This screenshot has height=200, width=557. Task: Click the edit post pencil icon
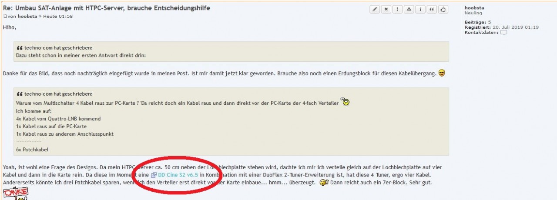tap(374, 10)
